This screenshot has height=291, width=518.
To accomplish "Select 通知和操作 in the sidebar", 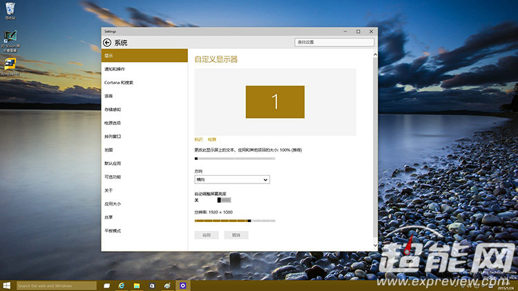I will pyautogui.click(x=115, y=69).
